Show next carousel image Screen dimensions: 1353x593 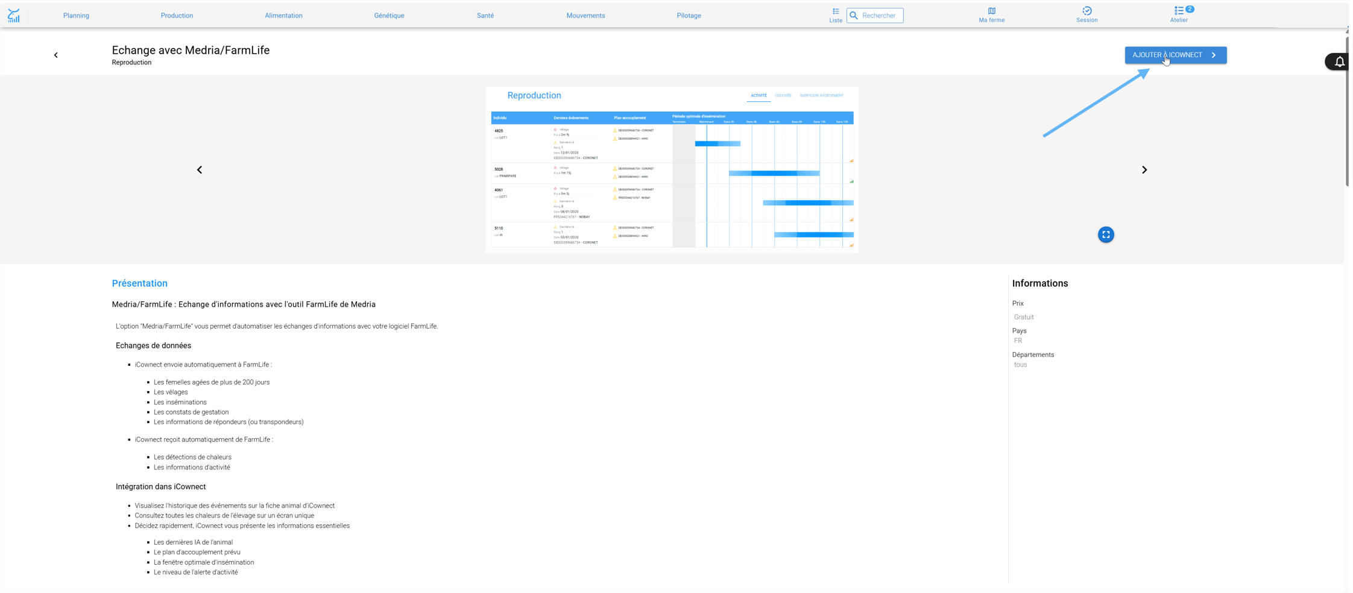[x=1144, y=170]
